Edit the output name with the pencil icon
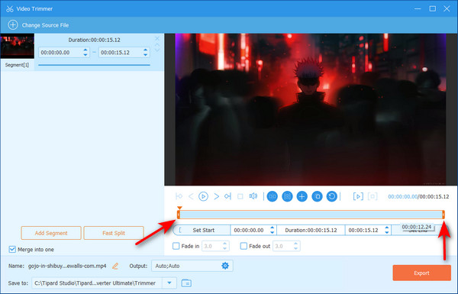This screenshot has width=458, height=294. coord(115,266)
